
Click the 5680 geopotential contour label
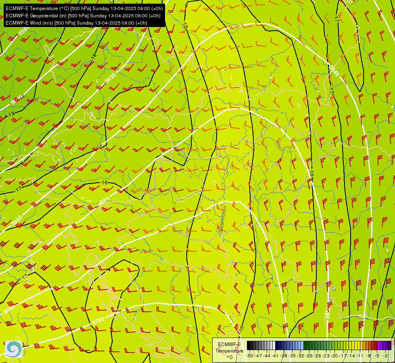pos(9,309)
